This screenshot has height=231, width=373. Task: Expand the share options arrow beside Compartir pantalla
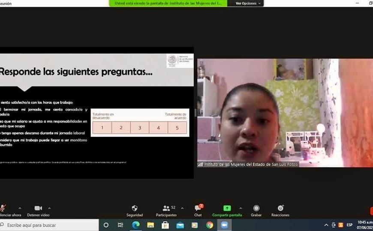240,208
